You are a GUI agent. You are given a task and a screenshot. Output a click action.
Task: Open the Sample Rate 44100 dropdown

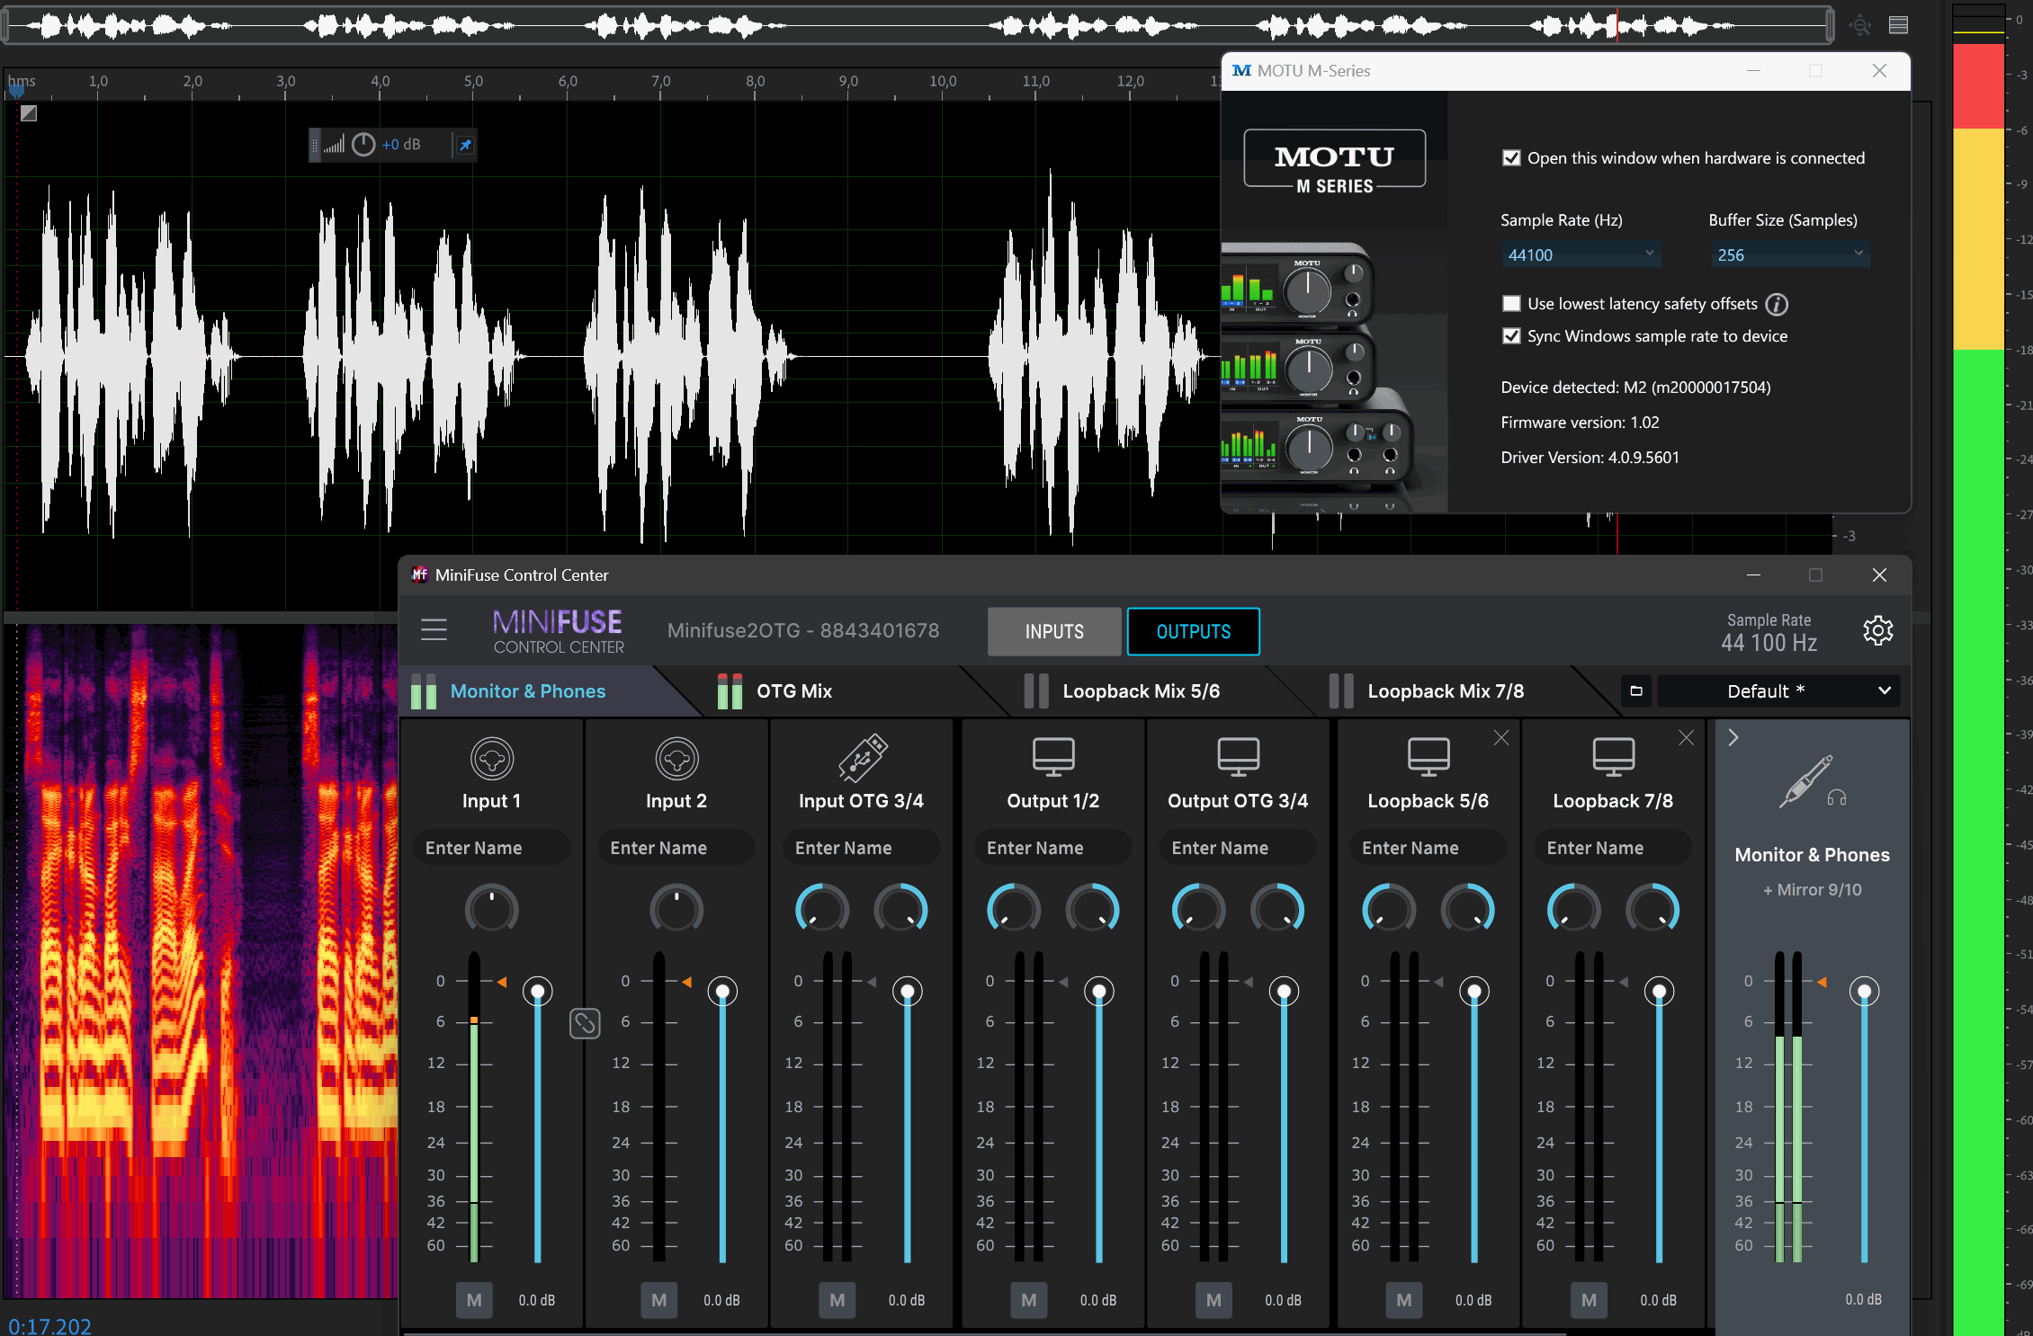click(1581, 254)
